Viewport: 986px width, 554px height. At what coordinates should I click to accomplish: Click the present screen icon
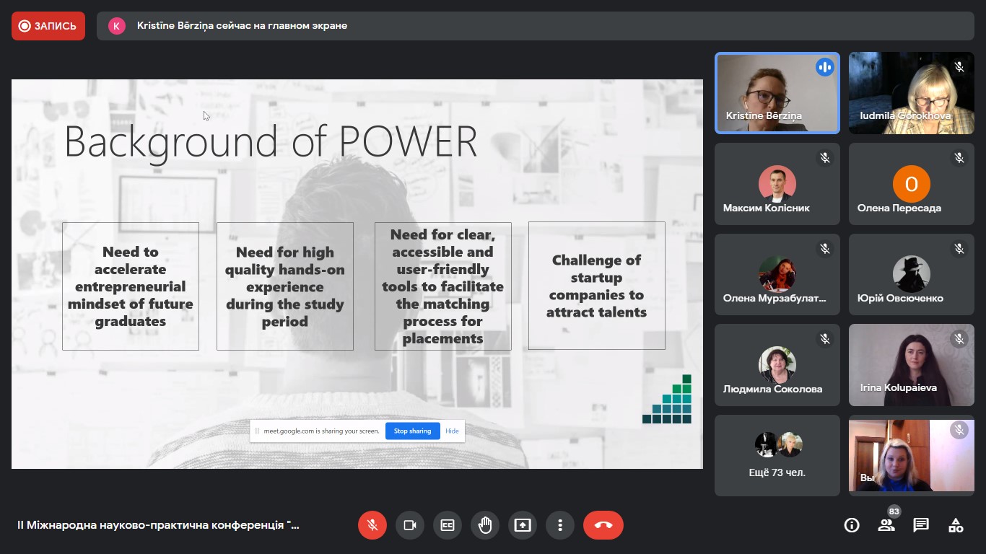pos(523,525)
